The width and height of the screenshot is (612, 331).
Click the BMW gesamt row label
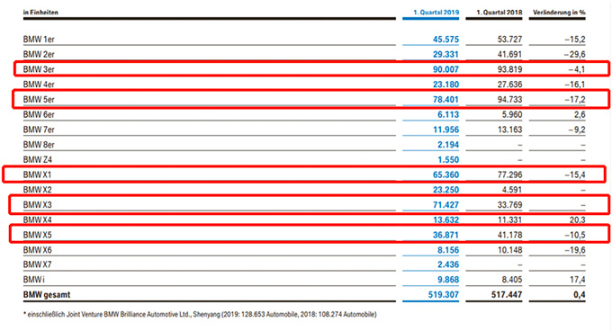tap(47, 295)
